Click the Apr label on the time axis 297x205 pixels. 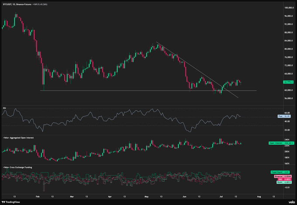point(110,197)
